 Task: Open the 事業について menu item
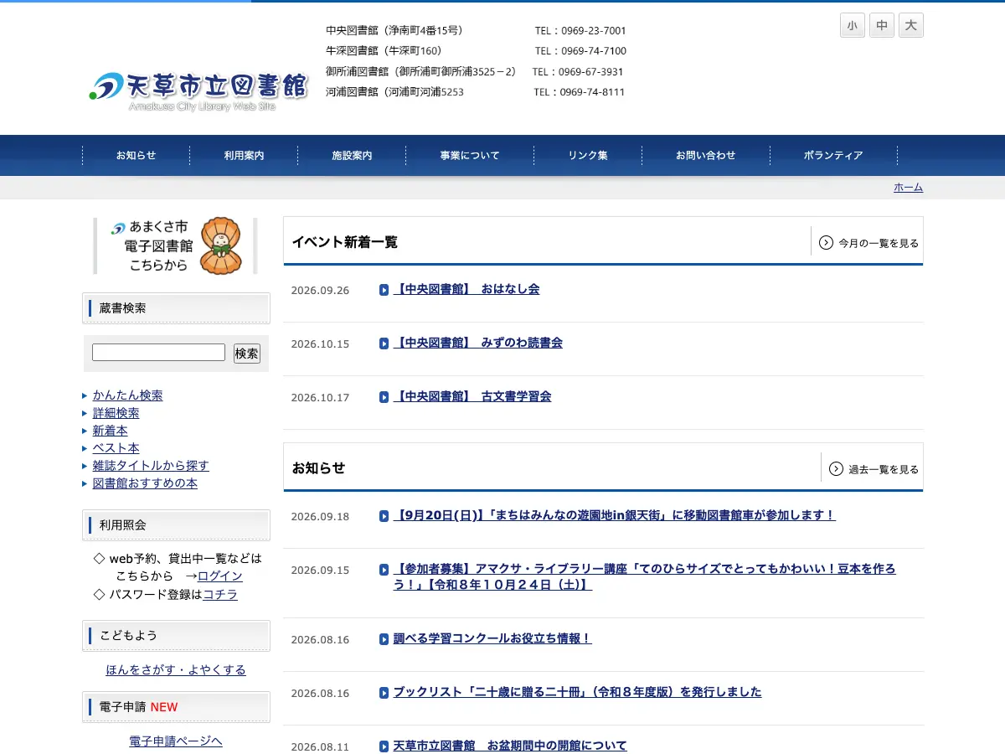click(470, 155)
